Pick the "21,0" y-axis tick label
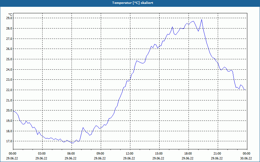This screenshot has width=260, height=162. [9, 100]
